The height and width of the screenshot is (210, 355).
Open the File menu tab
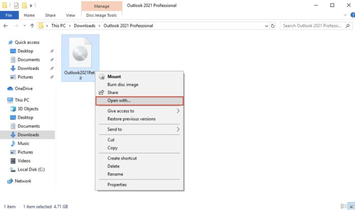pos(9,15)
